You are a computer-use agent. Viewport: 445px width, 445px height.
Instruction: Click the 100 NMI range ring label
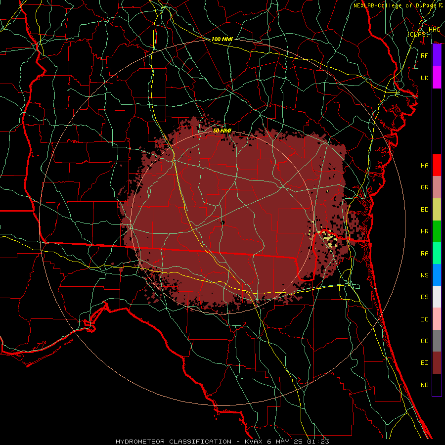222,39
